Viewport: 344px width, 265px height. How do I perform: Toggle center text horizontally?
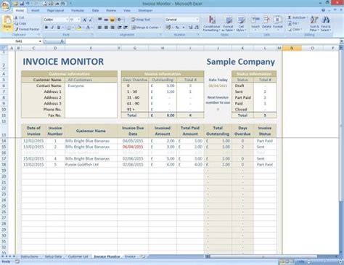pos(106,28)
